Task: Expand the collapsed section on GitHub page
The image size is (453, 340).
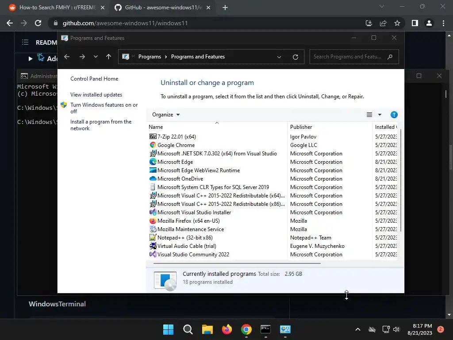Action: pos(31,59)
